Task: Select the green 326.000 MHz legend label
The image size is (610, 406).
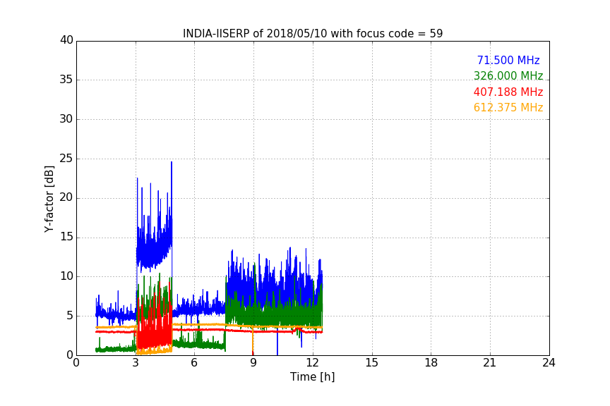Action: coord(508,75)
